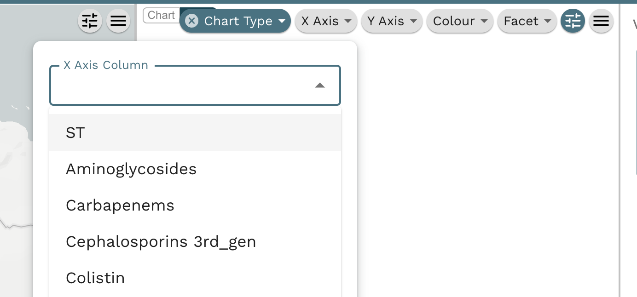The height and width of the screenshot is (297, 637).
Task: Toggle the chart controls sliders icon
Action: coord(573,21)
